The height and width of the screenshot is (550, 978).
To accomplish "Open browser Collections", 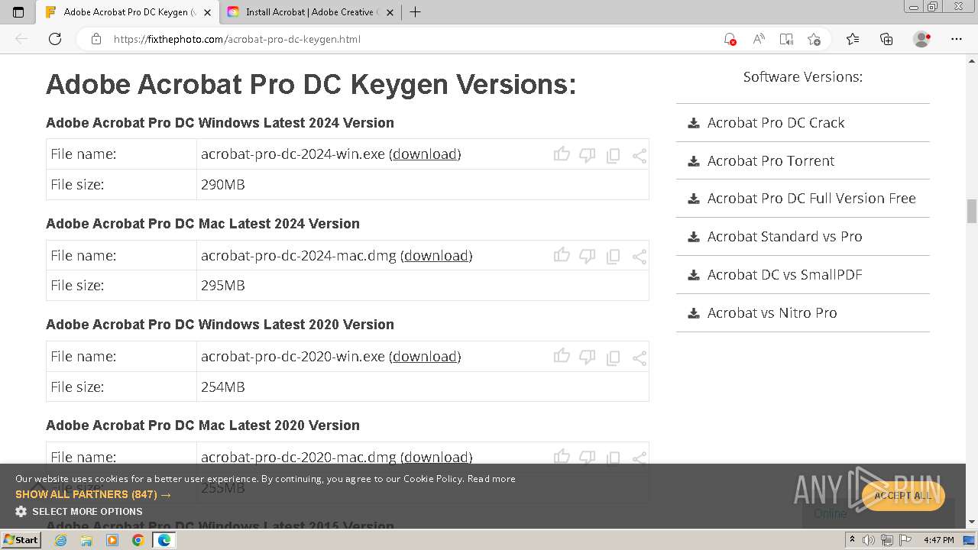I will [x=886, y=39].
